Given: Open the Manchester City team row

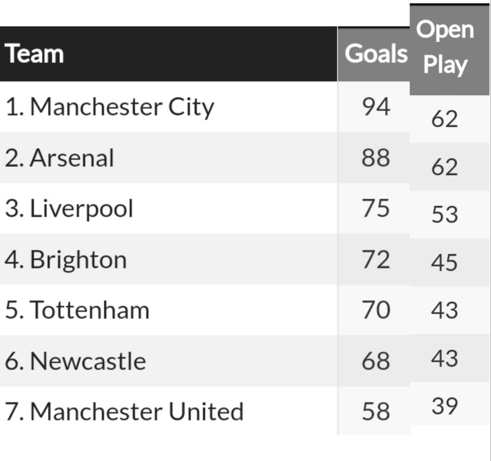Looking at the screenshot, I should 110,108.
